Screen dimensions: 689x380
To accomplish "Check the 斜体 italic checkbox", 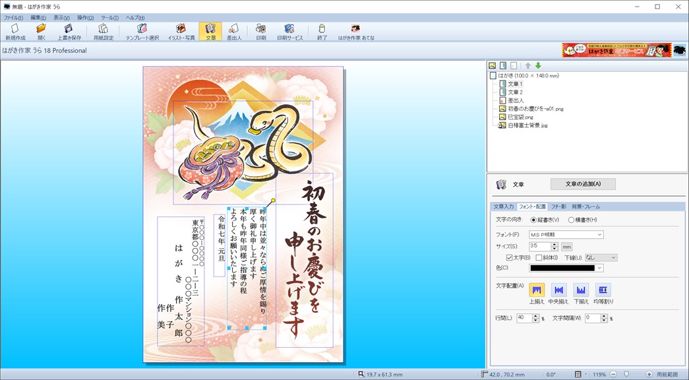I will tap(539, 258).
